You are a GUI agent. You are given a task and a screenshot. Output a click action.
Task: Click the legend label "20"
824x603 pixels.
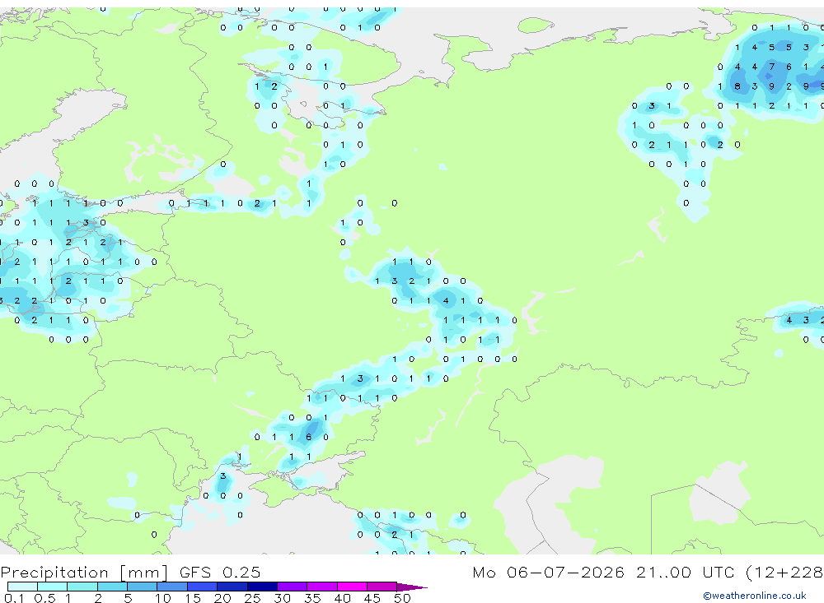(222, 598)
